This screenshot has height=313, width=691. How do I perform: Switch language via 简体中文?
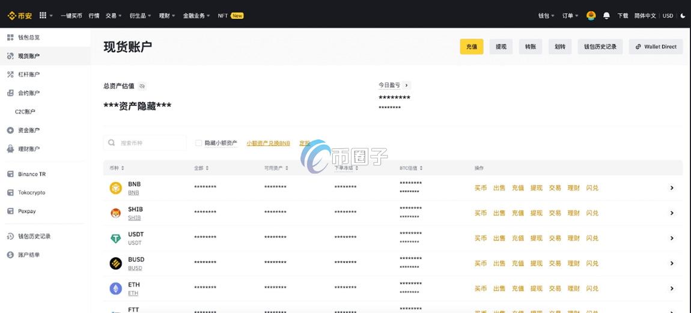click(645, 16)
